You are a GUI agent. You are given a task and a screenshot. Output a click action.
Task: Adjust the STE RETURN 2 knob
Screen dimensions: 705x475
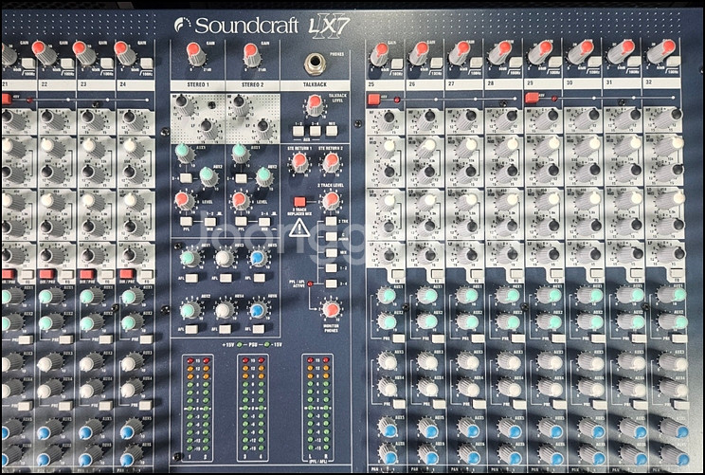(x=332, y=162)
